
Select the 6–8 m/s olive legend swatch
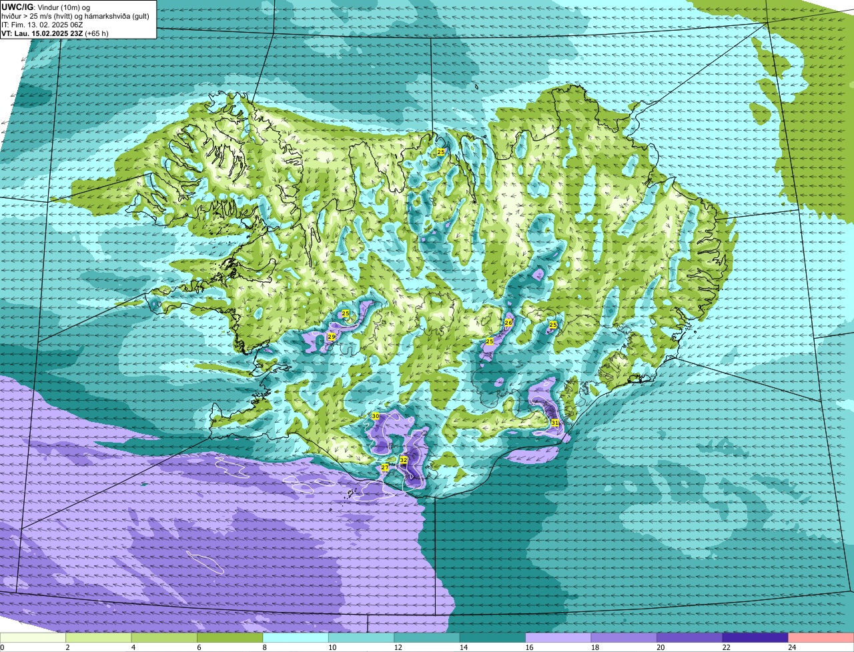[x=230, y=637]
